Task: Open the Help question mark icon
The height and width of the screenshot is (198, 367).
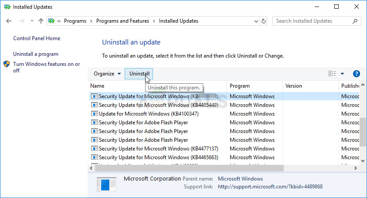Action: pyautogui.click(x=356, y=74)
